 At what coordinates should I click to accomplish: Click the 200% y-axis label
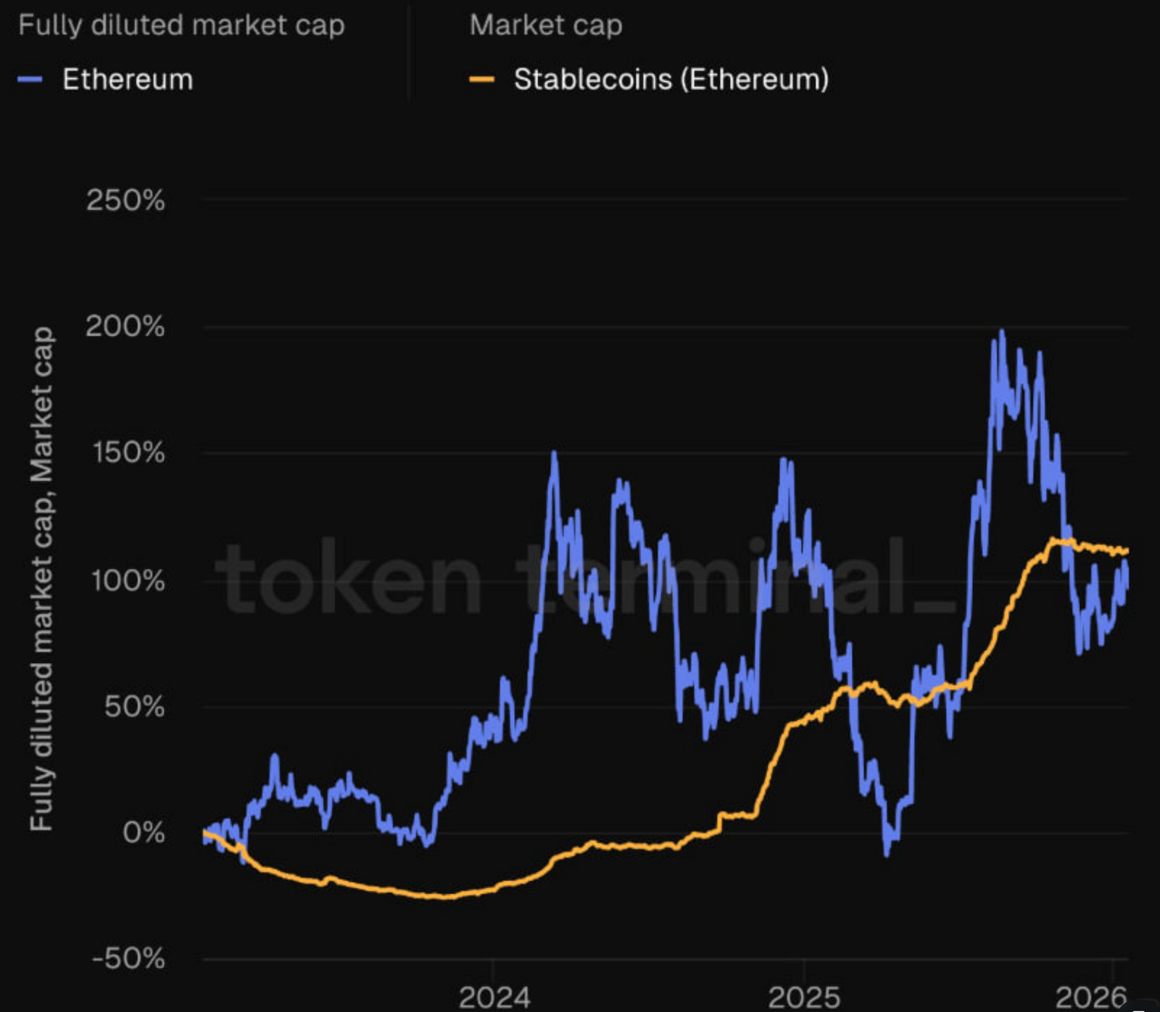[125, 327]
